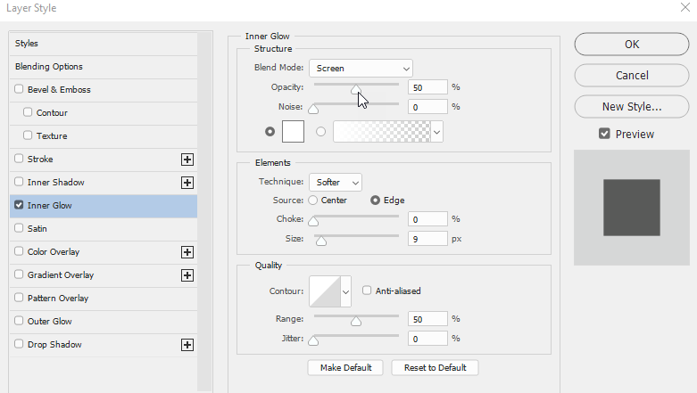Image resolution: width=697 pixels, height=393 pixels.
Task: Click plus icon beside Inner Shadow
Action: (187, 183)
